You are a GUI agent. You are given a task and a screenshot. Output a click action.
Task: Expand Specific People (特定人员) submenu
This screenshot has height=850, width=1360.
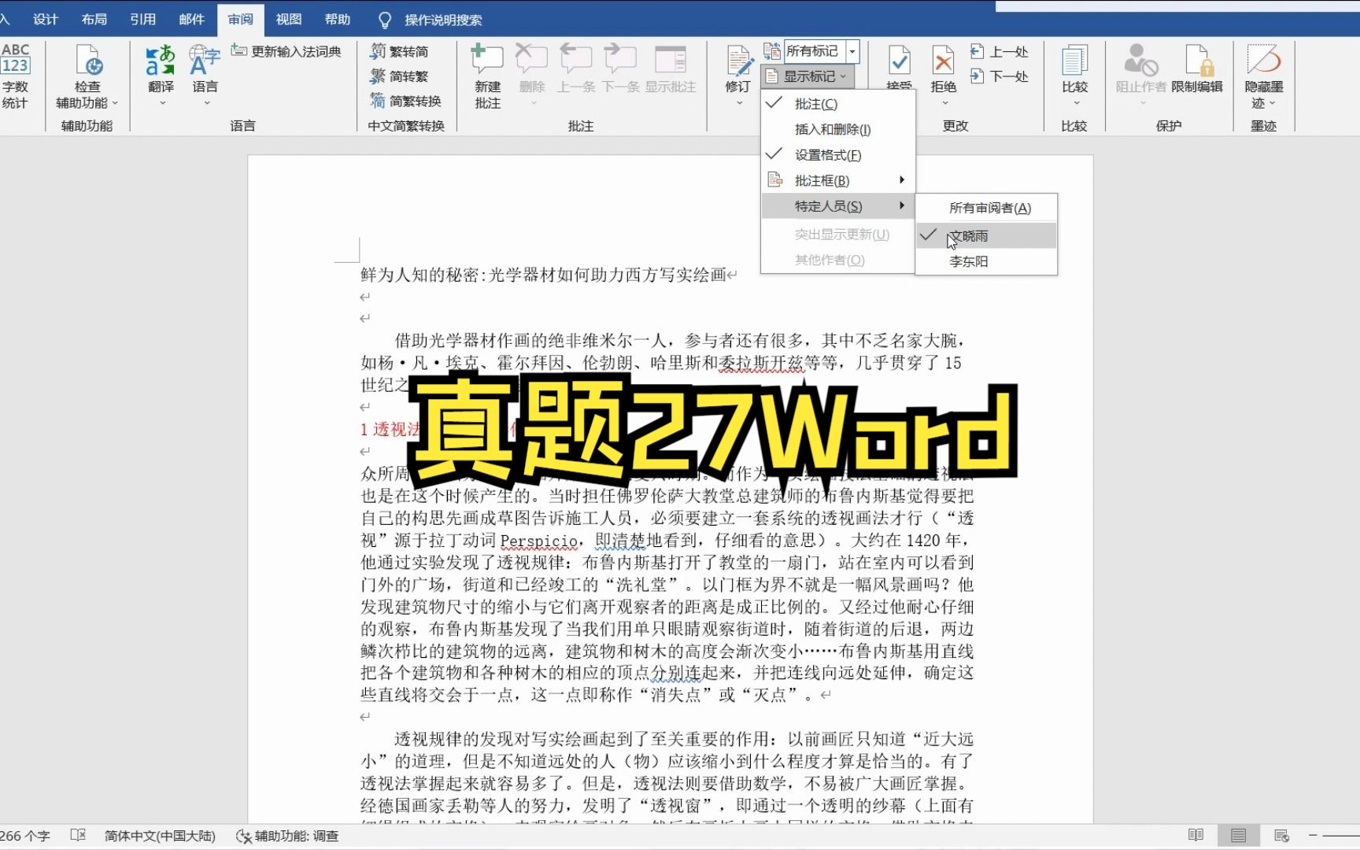pyautogui.click(x=838, y=206)
